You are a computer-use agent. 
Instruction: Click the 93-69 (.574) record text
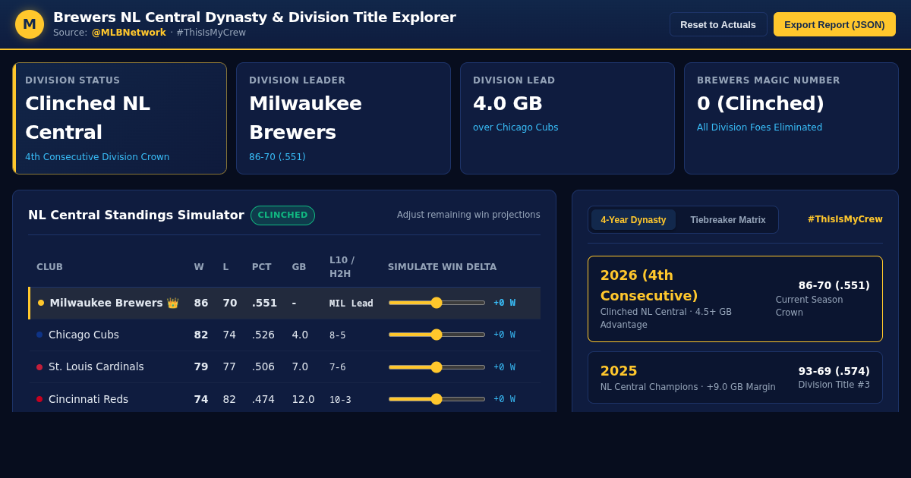pyautogui.click(x=834, y=371)
